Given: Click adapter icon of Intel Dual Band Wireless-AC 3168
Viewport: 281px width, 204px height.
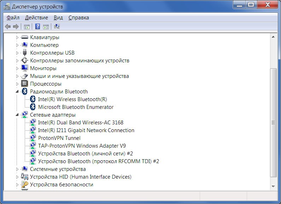Looking at the screenshot, I should coord(33,122).
